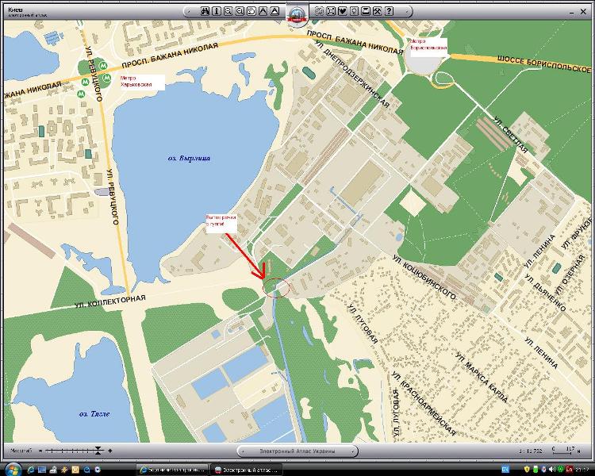This screenshot has width=595, height=476.
Task: Open the Электронный Атлас Украины bottom panel
Action: click(x=297, y=451)
